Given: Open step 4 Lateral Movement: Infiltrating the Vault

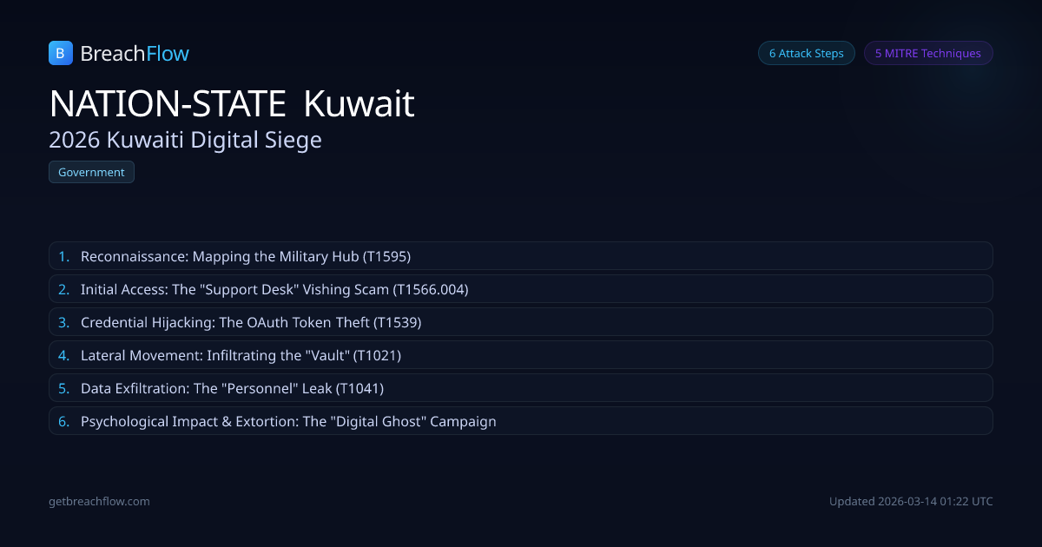Looking at the screenshot, I should pyautogui.click(x=241, y=355).
